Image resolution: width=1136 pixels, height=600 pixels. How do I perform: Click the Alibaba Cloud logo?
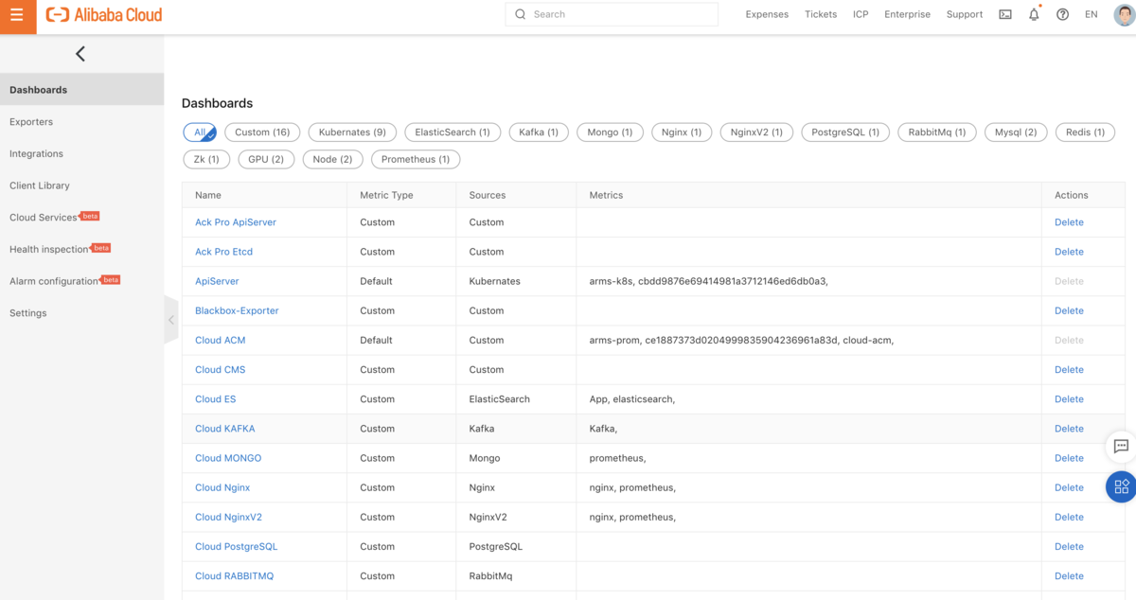(x=104, y=15)
